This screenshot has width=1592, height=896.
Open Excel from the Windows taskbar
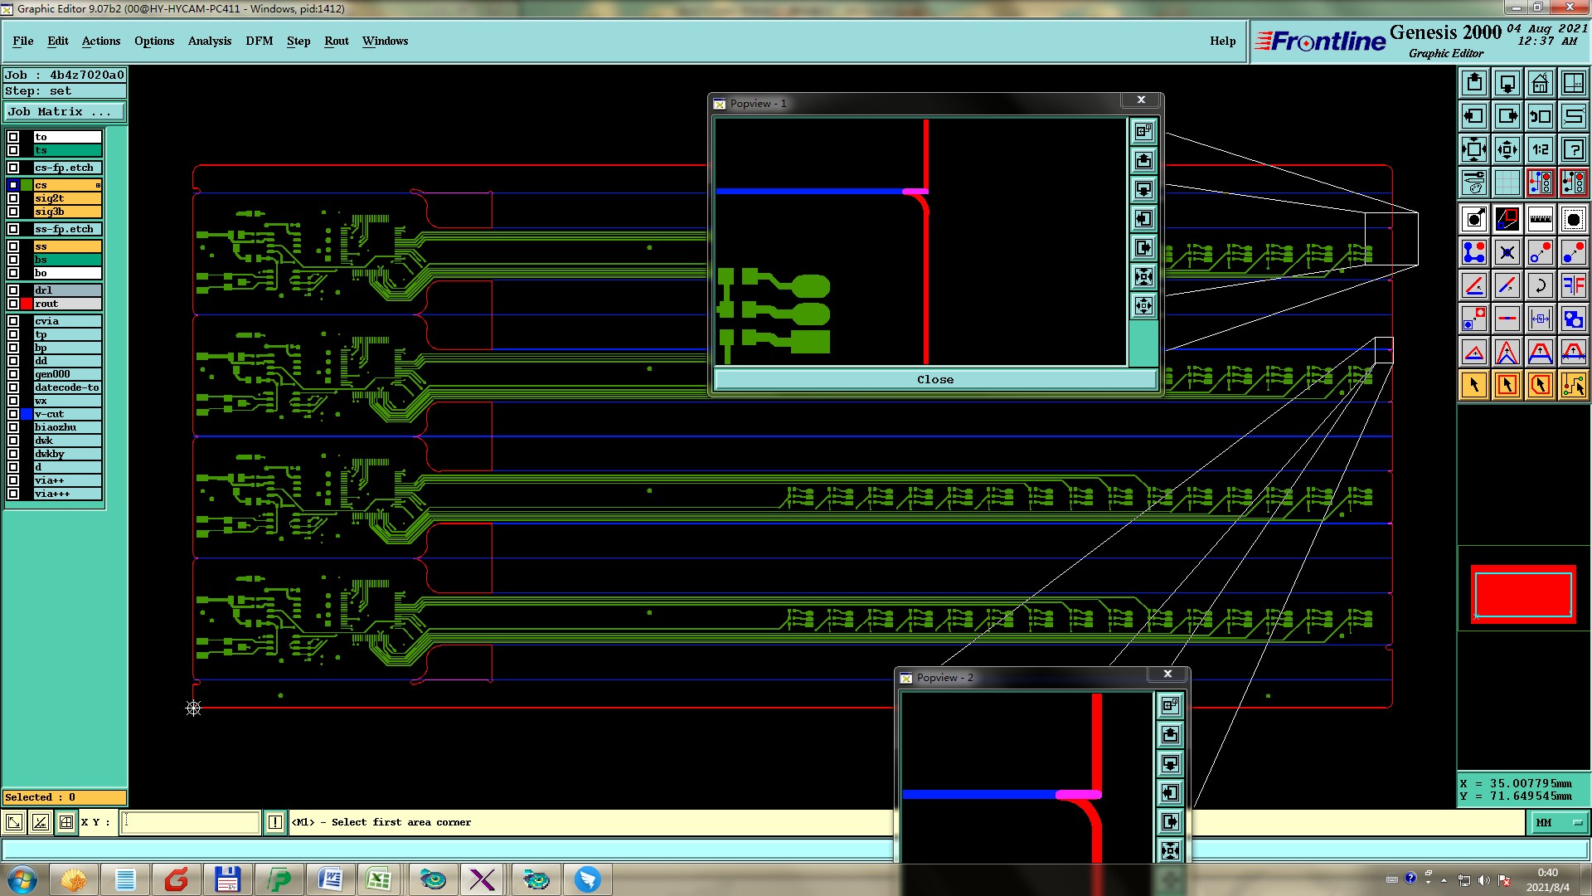click(x=380, y=879)
